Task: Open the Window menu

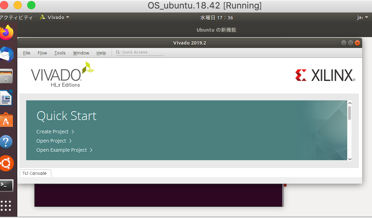Action: tap(81, 53)
